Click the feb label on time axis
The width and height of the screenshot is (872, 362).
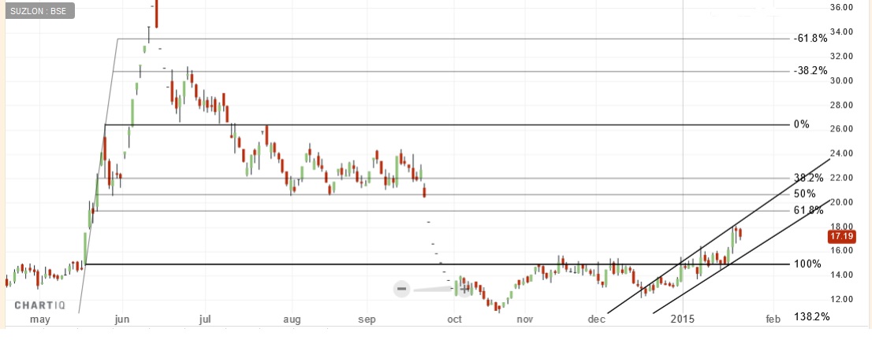[773, 319]
